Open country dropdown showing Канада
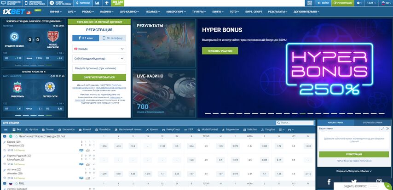 coord(99,49)
